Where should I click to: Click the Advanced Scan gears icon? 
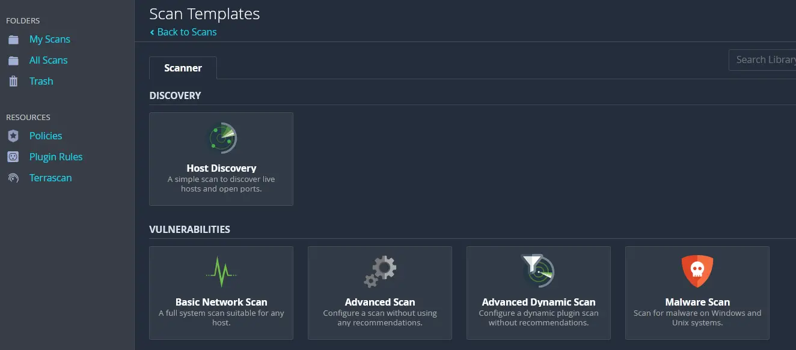(380, 272)
